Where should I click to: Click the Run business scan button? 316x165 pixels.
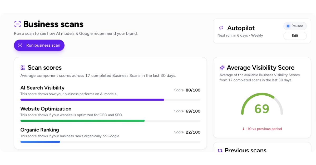[39, 45]
